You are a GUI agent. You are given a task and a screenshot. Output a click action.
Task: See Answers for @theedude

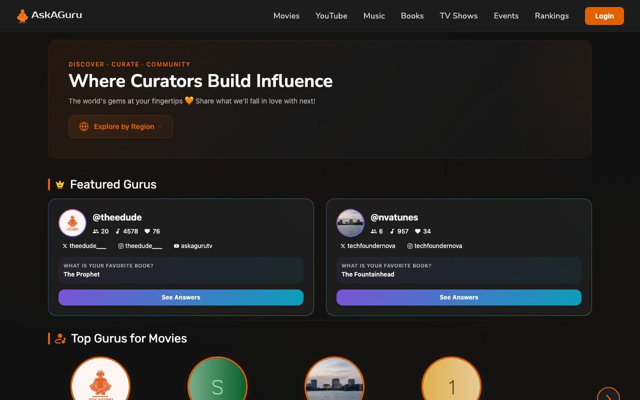click(181, 297)
